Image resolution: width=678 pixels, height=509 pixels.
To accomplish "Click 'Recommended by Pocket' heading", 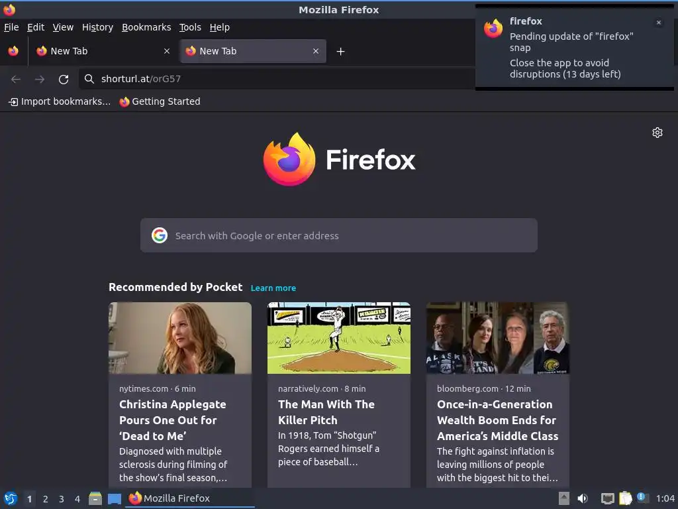I will (x=175, y=288).
